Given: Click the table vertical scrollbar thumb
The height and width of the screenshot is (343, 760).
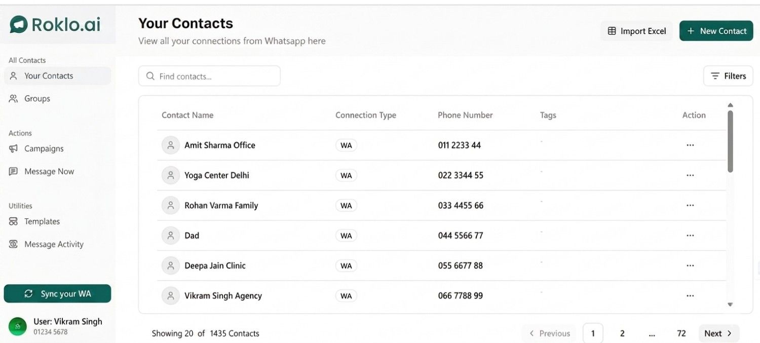Looking at the screenshot, I should [x=730, y=141].
